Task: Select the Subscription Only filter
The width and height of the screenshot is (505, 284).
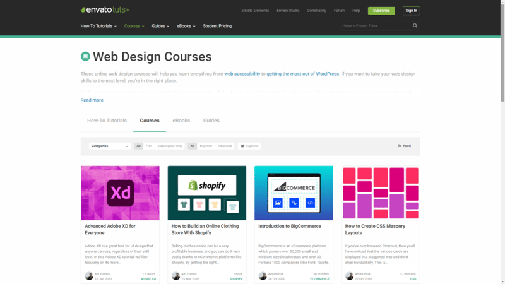Action: click(x=169, y=146)
